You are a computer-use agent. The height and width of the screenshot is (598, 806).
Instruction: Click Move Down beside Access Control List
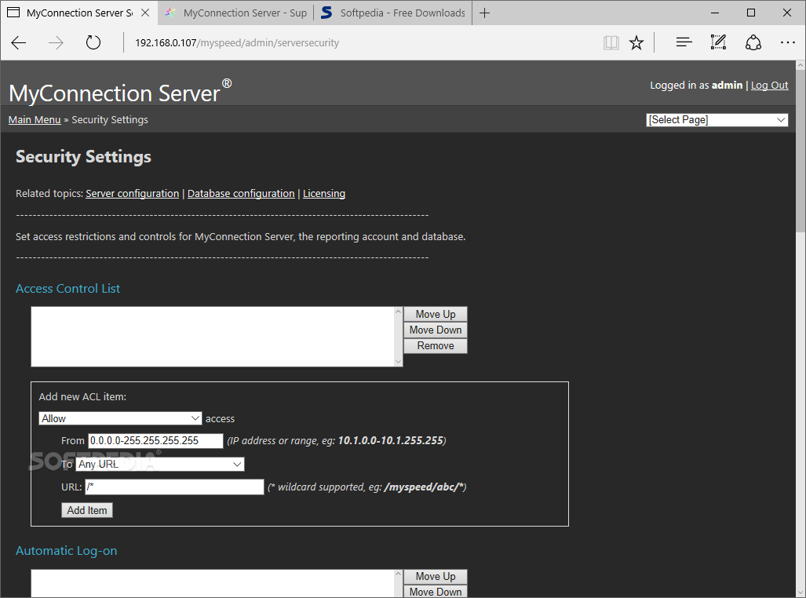click(436, 330)
